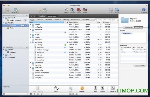The height and width of the screenshot is (97, 150).
Task: Open Repositories gear action menu
Action: (27, 47)
